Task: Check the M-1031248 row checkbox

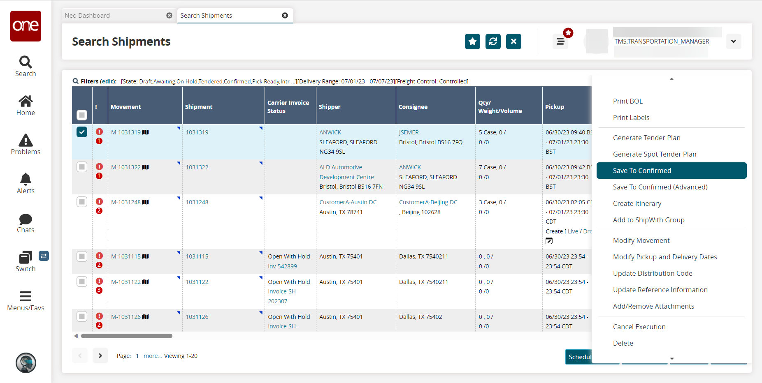Action: 82,202
